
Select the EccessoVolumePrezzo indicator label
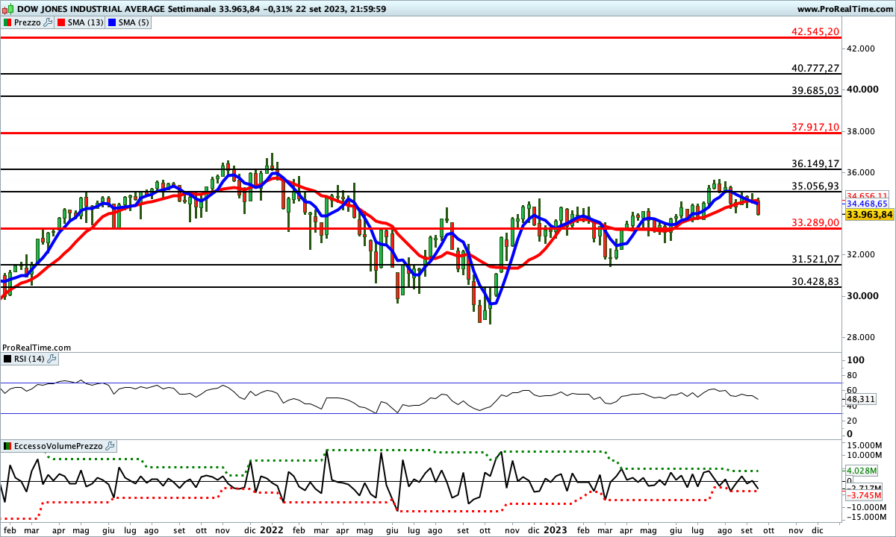click(x=60, y=446)
